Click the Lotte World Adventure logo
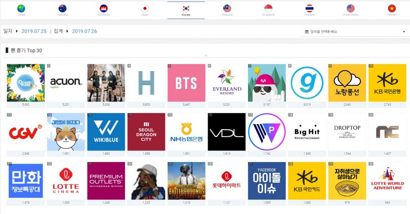The width and height of the screenshot is (410, 214). [387, 181]
